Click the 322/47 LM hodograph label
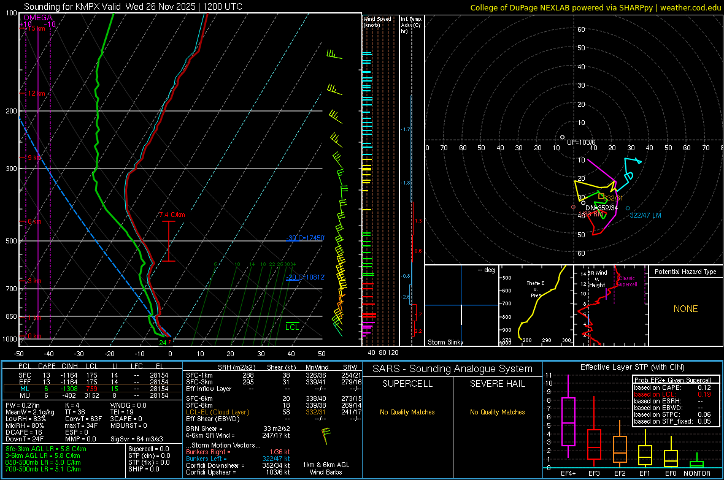 (x=645, y=215)
